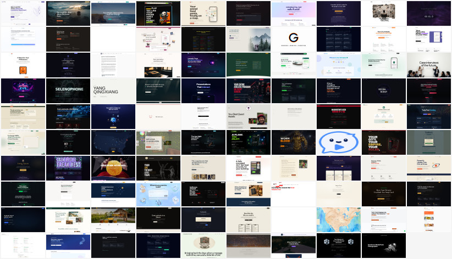Select the MEGGAA chameleon game thumbnail
Screen dimensions: 452x259
[158, 143]
